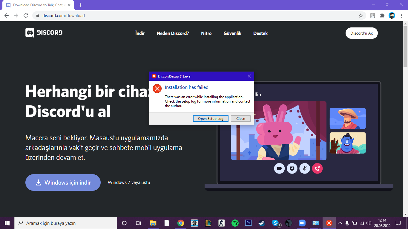Click Close in the installation failed dialog
Image resolution: width=408 pixels, height=229 pixels.
pyautogui.click(x=241, y=118)
